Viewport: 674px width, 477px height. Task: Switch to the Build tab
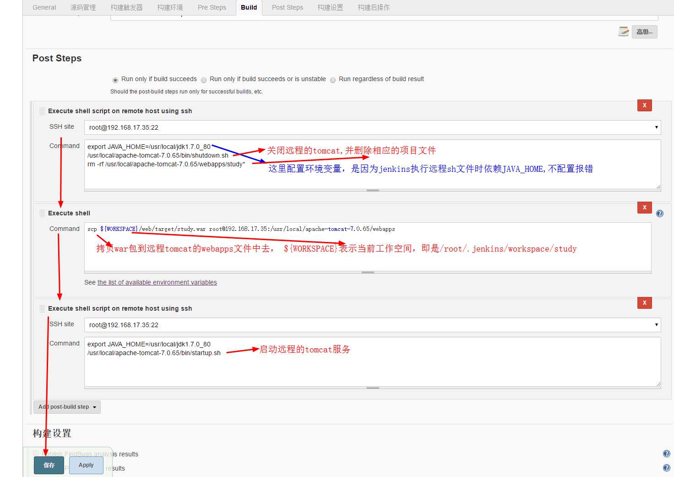[249, 7]
